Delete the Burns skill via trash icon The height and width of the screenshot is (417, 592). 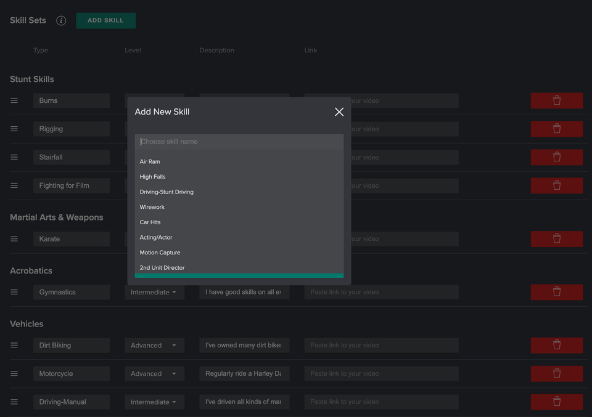[557, 100]
